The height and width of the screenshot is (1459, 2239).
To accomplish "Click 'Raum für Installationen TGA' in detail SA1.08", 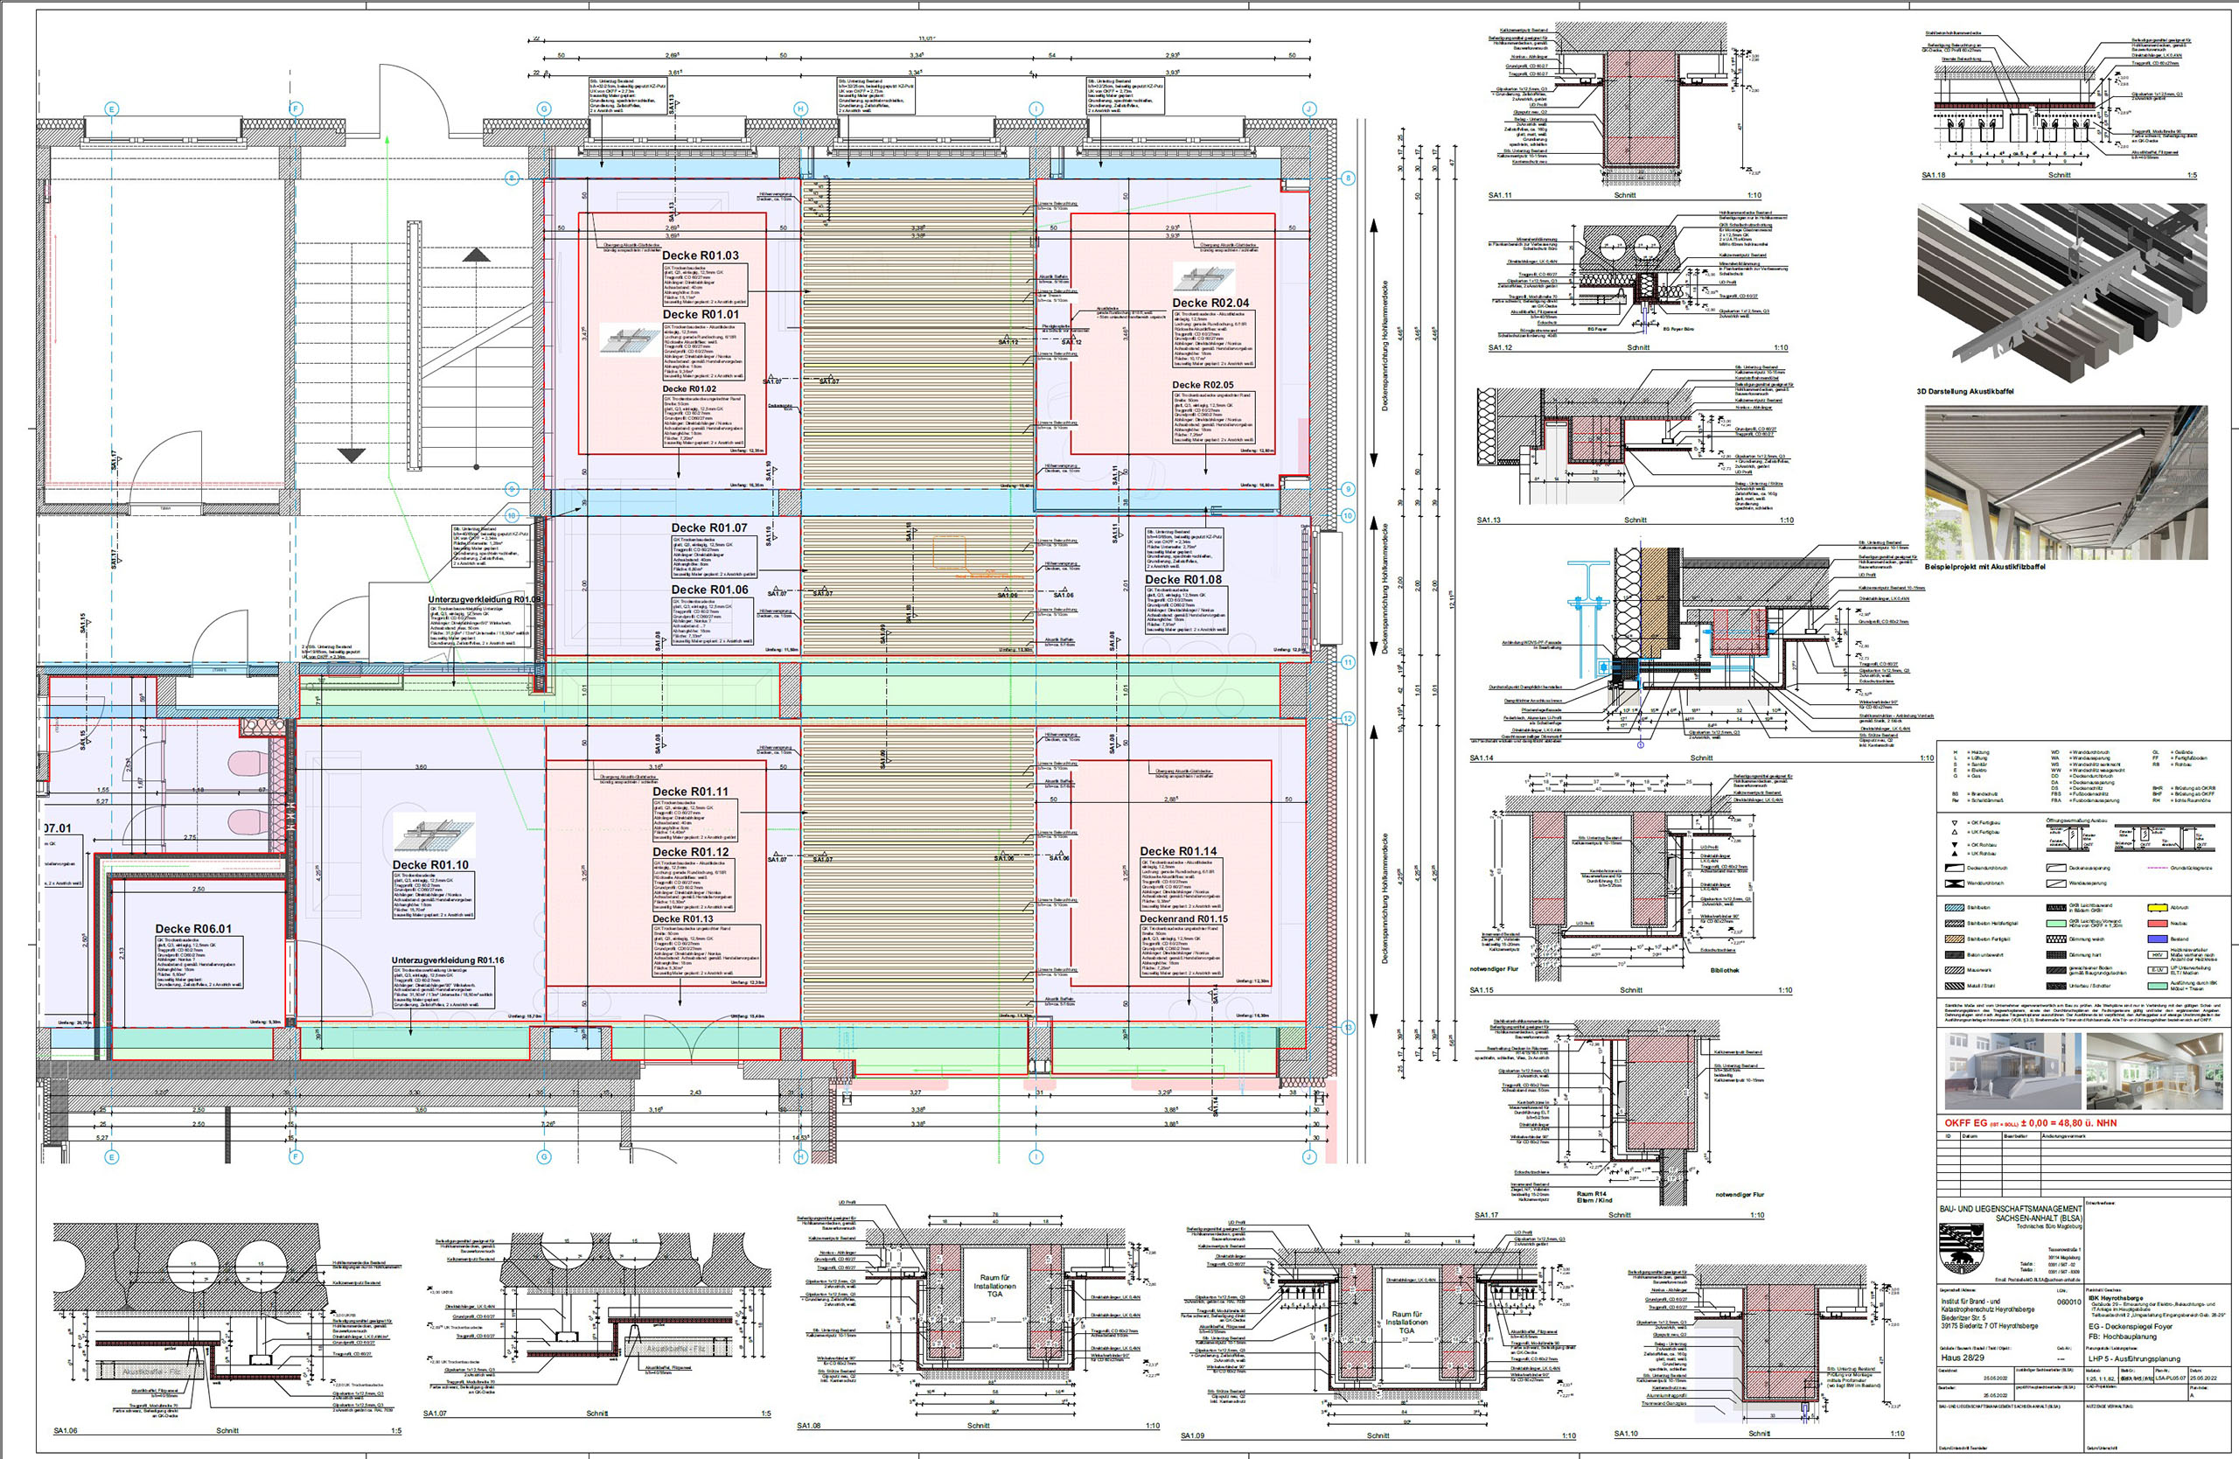I will pyautogui.click(x=994, y=1286).
